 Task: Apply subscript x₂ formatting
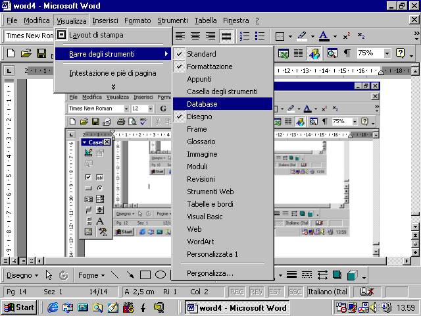361,36
